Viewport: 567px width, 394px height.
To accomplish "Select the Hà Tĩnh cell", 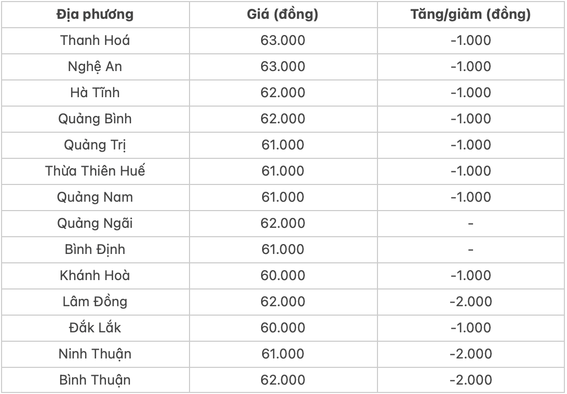I will tap(95, 92).
